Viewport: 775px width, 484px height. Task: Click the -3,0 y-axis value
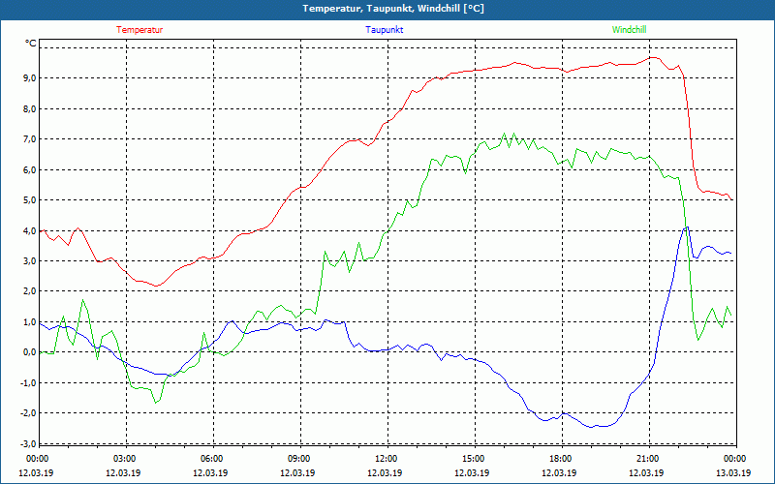[28, 443]
